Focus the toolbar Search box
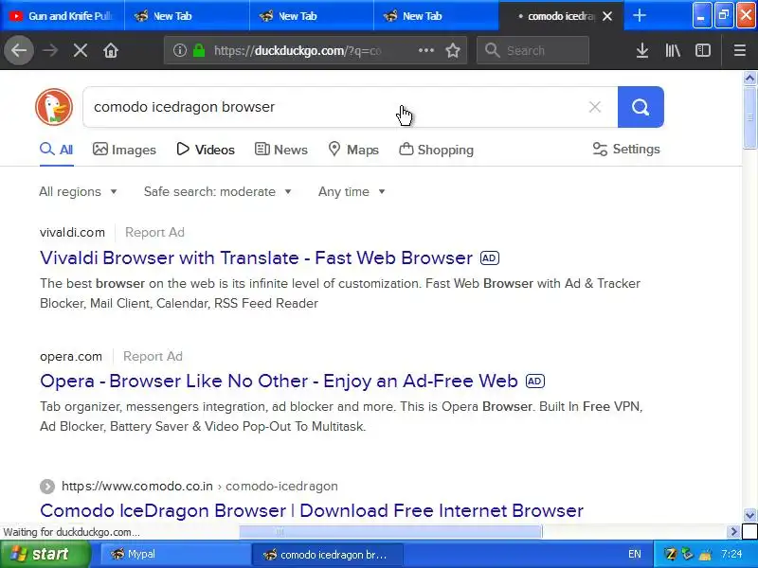 pyautogui.click(x=532, y=50)
